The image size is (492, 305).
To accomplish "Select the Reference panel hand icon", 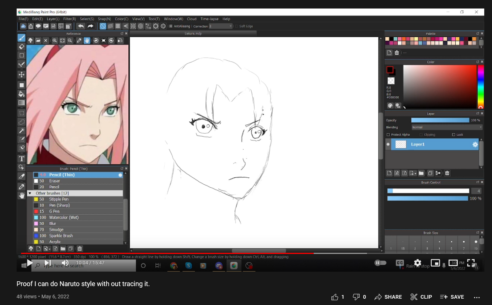I will (87, 40).
